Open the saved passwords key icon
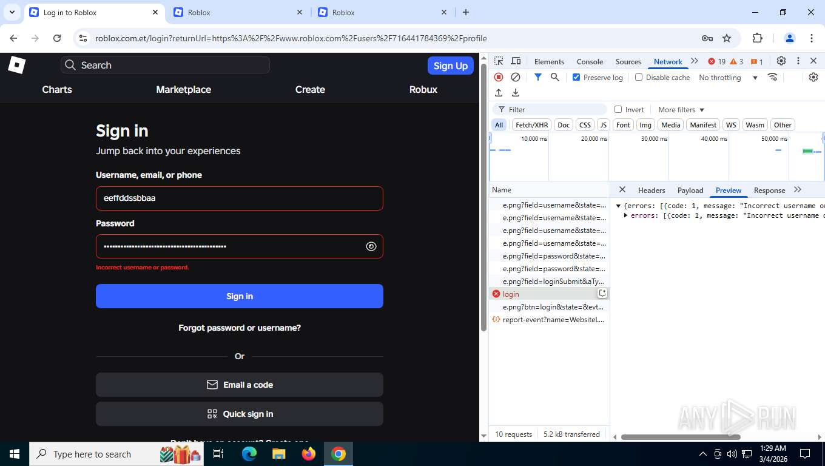The height and width of the screenshot is (466, 825). [x=707, y=38]
